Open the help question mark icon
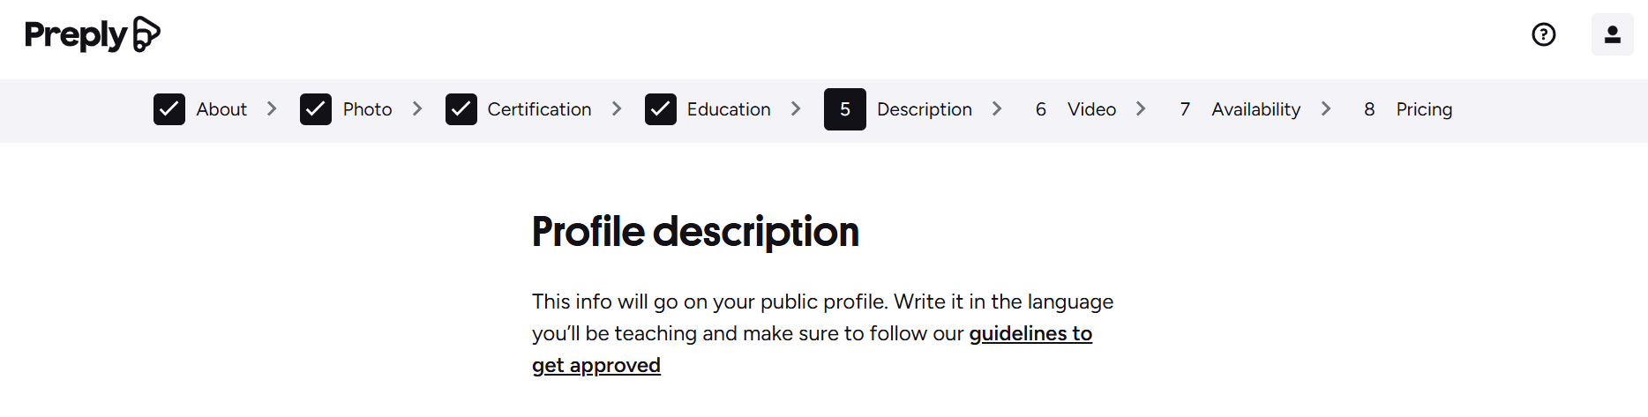The height and width of the screenshot is (417, 1648). point(1543,34)
